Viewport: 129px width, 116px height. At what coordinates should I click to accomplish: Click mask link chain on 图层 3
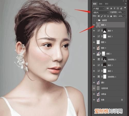click(101, 54)
